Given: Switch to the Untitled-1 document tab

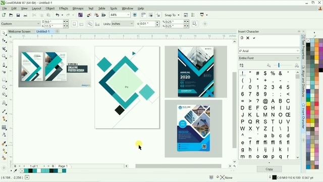Looking at the screenshot, I should click(x=43, y=31).
